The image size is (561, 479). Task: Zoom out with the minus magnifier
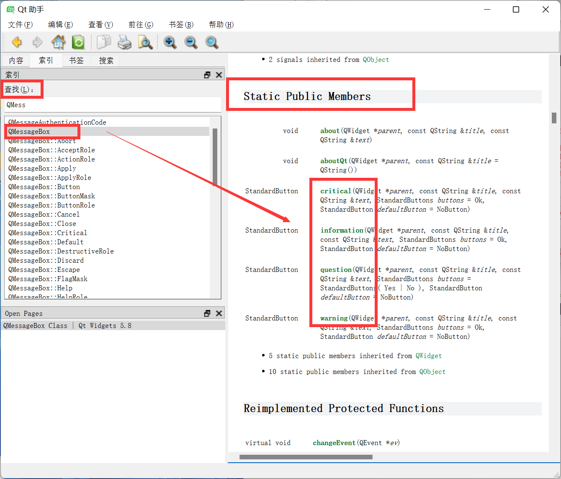click(191, 42)
